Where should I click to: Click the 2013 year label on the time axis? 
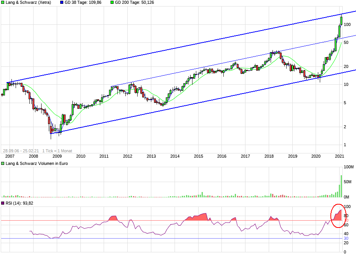tap(151, 156)
